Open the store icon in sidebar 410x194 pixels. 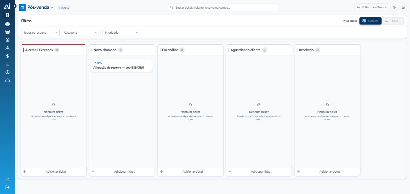pos(7,32)
